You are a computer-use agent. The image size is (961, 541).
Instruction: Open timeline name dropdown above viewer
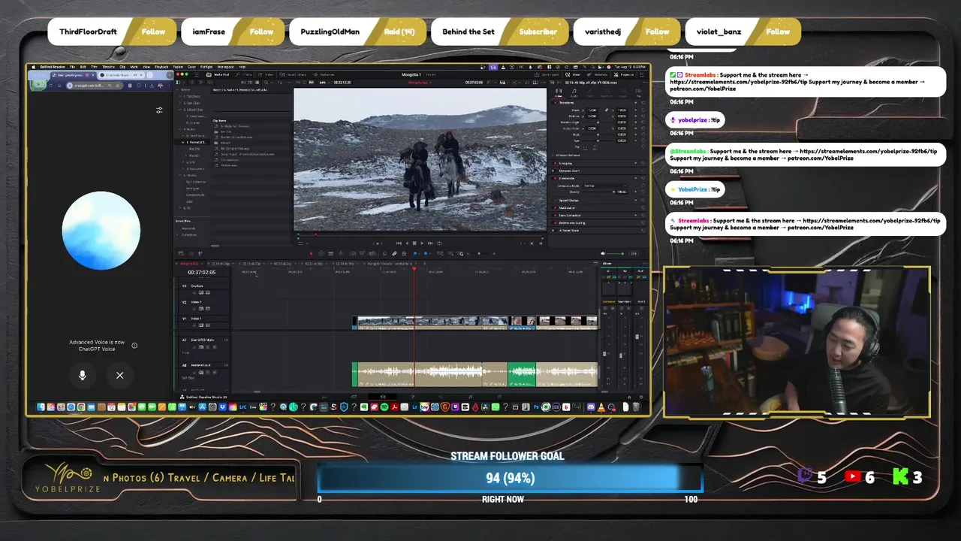tap(421, 83)
